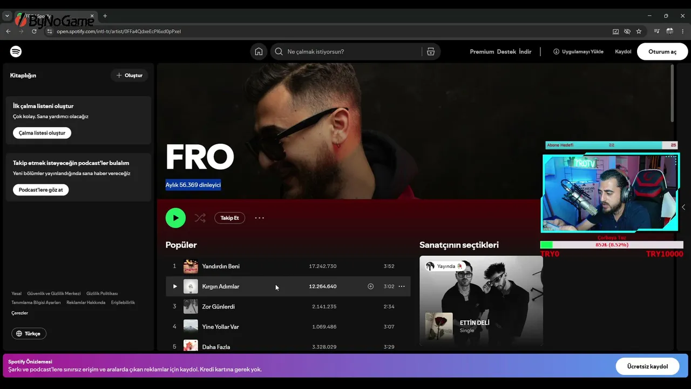
Task: Go back with the browser back arrow
Action: coord(8,31)
